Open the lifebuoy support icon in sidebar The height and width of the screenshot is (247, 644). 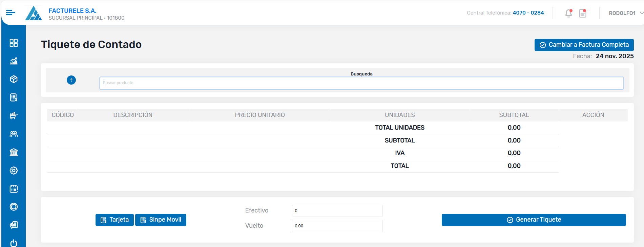click(14, 207)
